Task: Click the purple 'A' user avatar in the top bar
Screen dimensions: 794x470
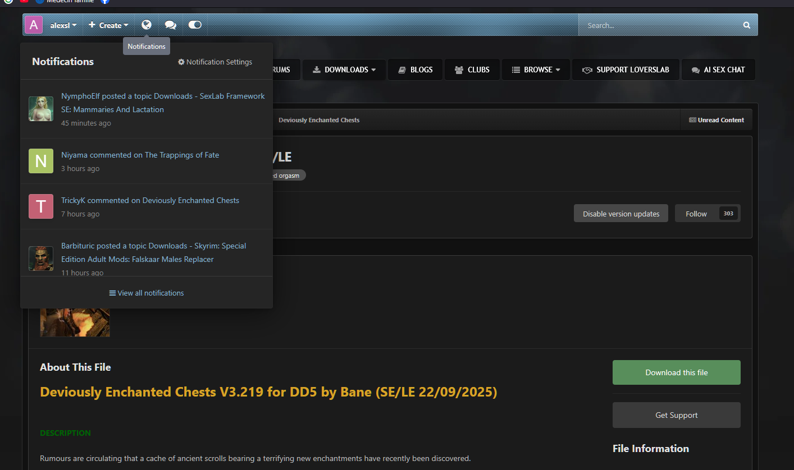Action: [x=34, y=25]
